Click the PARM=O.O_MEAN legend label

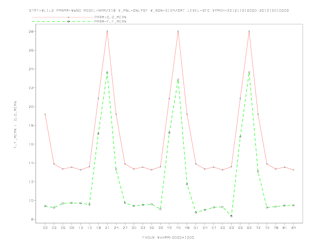pos(110,17)
